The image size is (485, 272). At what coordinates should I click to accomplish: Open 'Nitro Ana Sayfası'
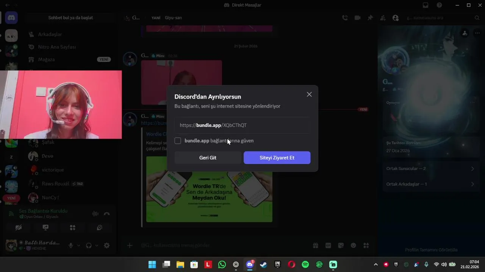pos(70,47)
